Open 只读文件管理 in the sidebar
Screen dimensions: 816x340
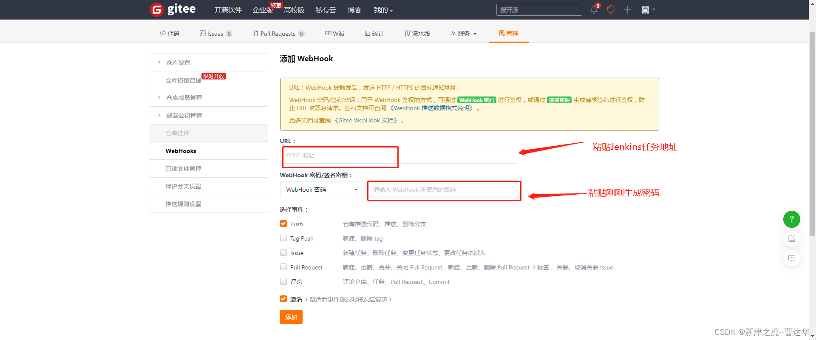(x=209, y=169)
